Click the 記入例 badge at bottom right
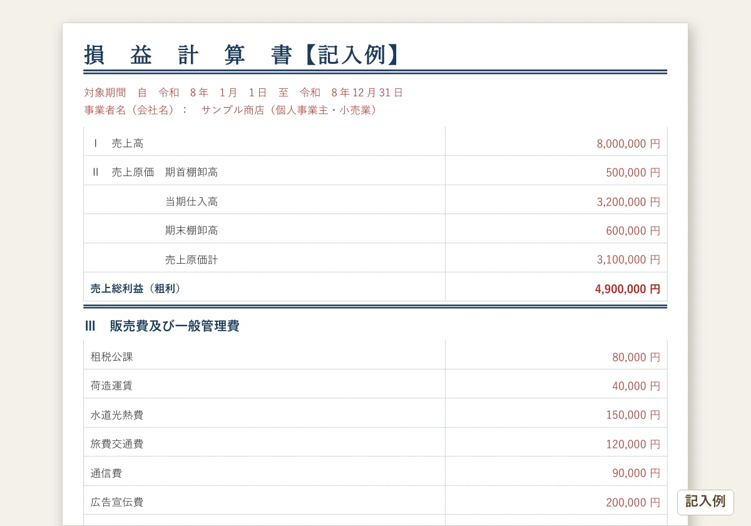Viewport: 751px width, 526px height. pyautogui.click(x=705, y=502)
